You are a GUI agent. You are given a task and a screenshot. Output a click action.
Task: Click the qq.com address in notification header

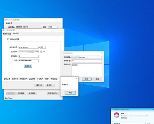121,109
